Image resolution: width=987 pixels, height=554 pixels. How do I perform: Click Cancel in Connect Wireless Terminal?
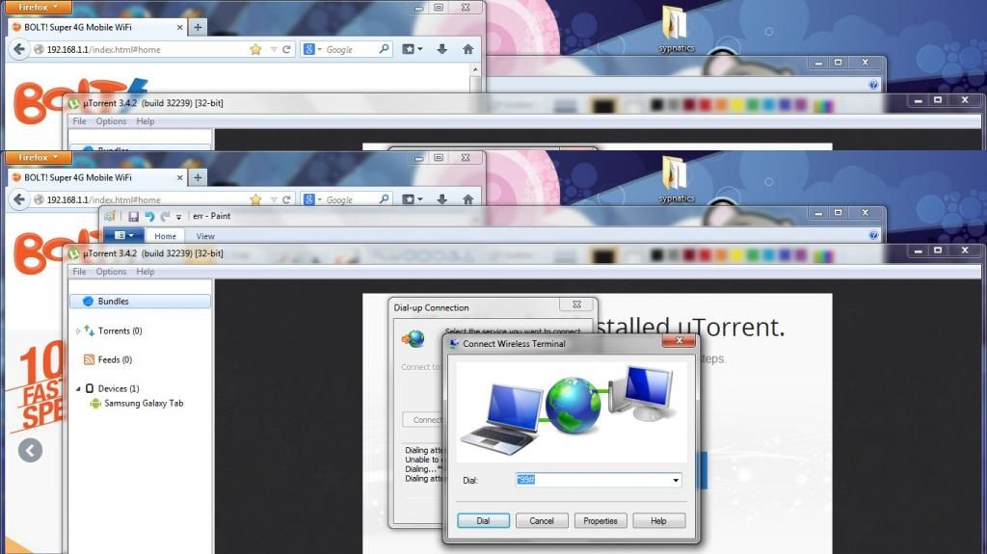(542, 520)
